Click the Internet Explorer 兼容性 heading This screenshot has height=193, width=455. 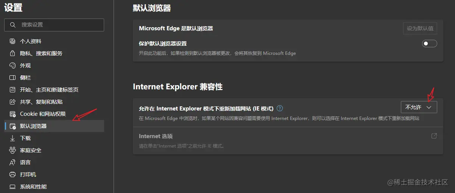(x=178, y=87)
